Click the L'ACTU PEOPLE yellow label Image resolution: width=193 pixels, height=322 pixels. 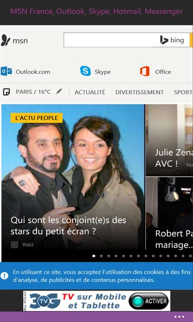click(x=37, y=118)
